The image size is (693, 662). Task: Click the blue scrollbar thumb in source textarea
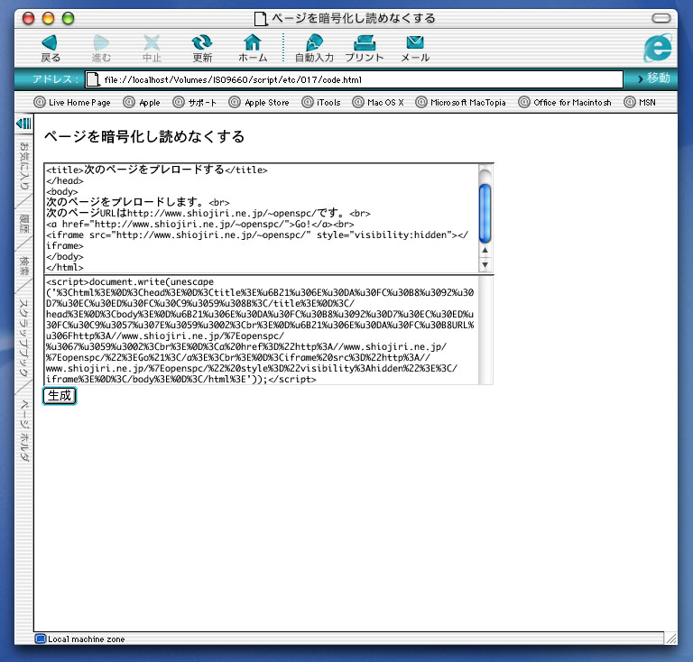(485, 213)
